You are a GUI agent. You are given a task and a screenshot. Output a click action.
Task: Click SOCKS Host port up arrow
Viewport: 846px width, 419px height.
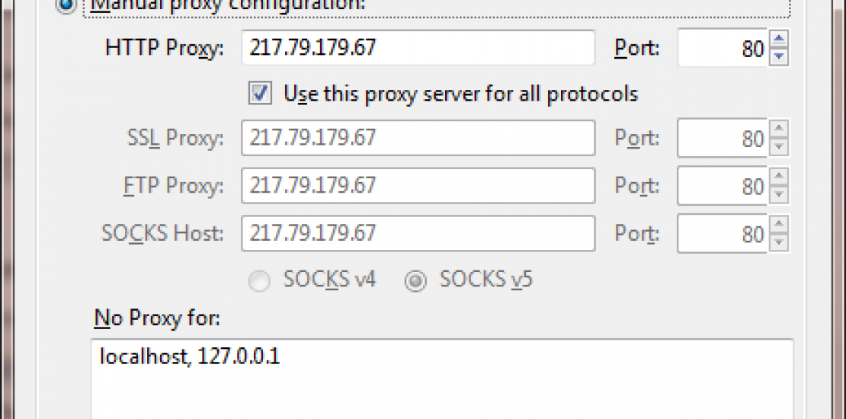[779, 224]
